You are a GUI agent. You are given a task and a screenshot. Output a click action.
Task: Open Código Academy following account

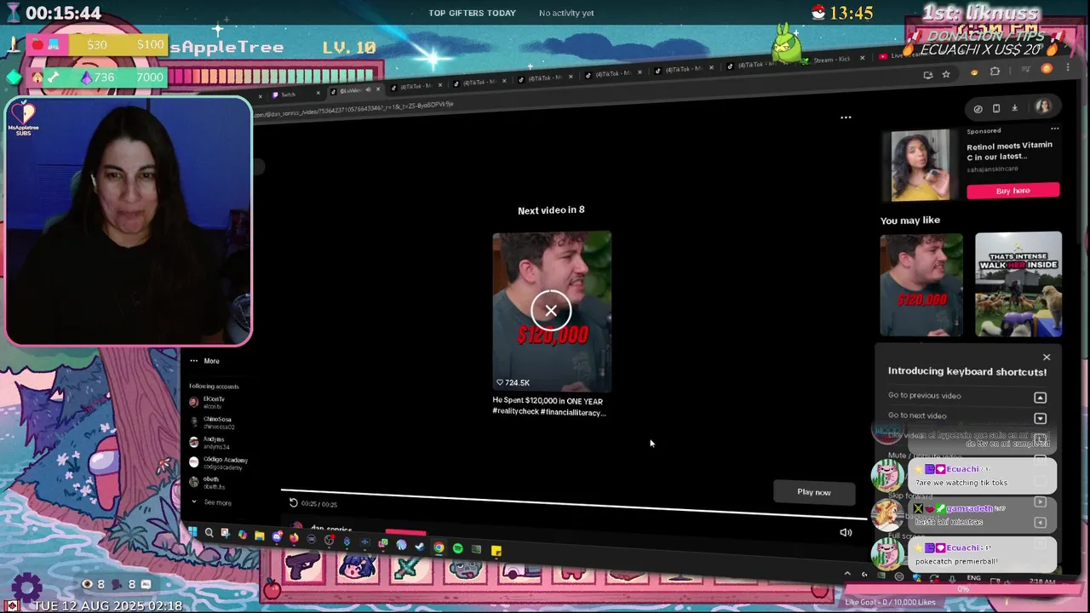click(x=218, y=463)
